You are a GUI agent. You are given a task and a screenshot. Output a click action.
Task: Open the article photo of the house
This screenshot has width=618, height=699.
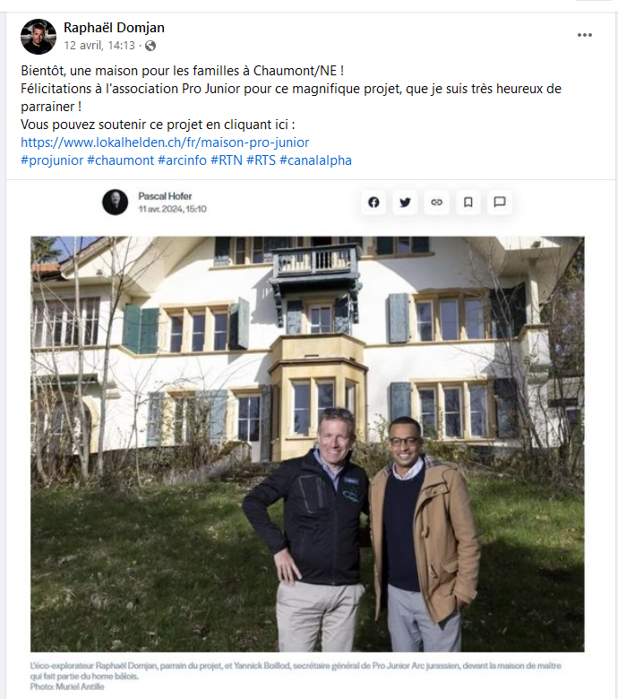tap(307, 444)
